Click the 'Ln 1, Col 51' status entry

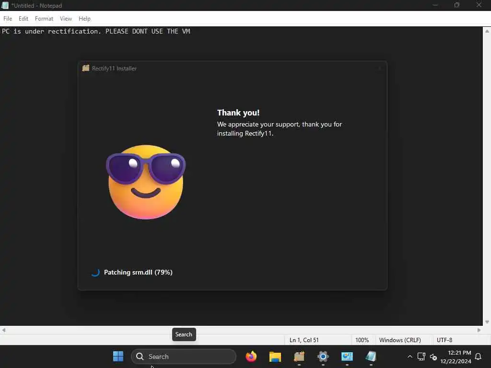pos(304,340)
